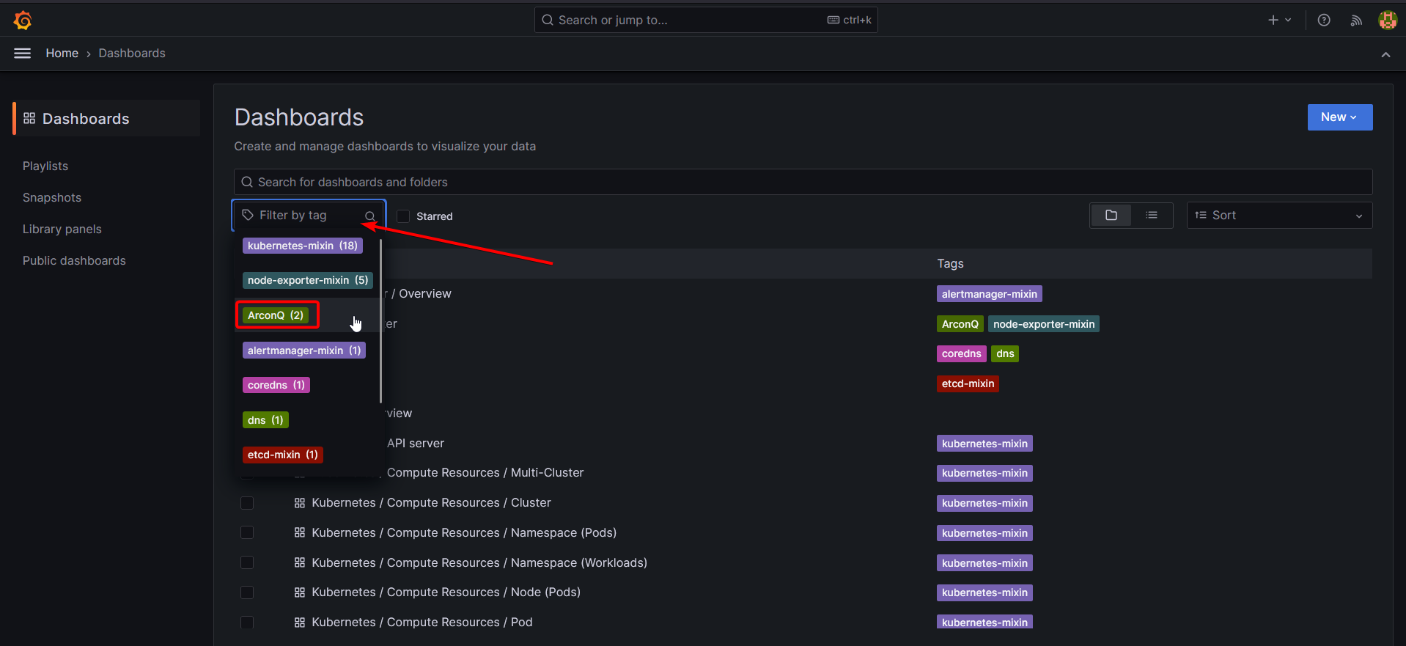This screenshot has width=1406, height=646.
Task: Open the user profile avatar
Action: tap(1387, 20)
